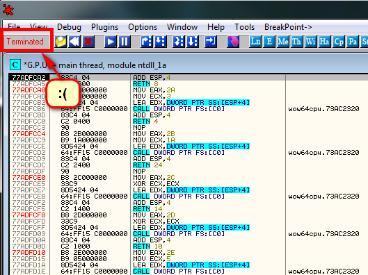Open file with the folder icon
The height and width of the screenshot is (275, 368).
click(61, 42)
